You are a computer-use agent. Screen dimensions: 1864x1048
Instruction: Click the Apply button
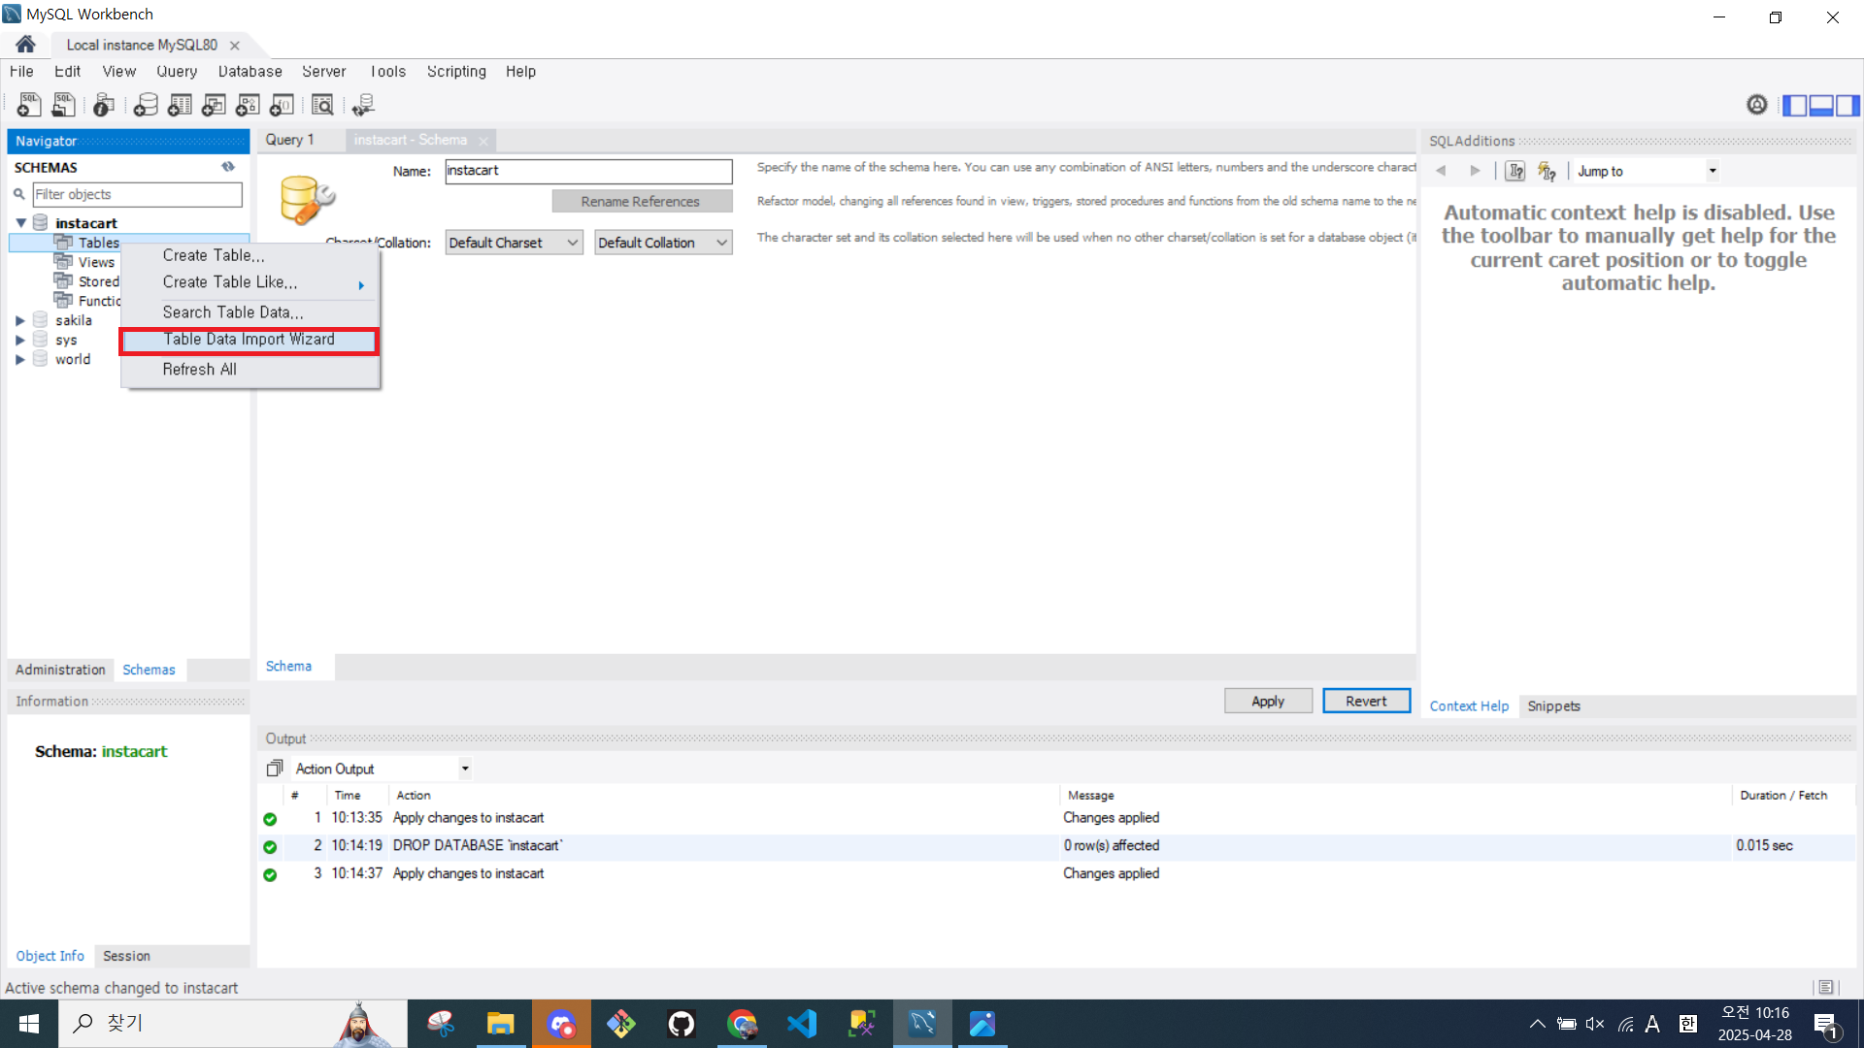click(1267, 701)
